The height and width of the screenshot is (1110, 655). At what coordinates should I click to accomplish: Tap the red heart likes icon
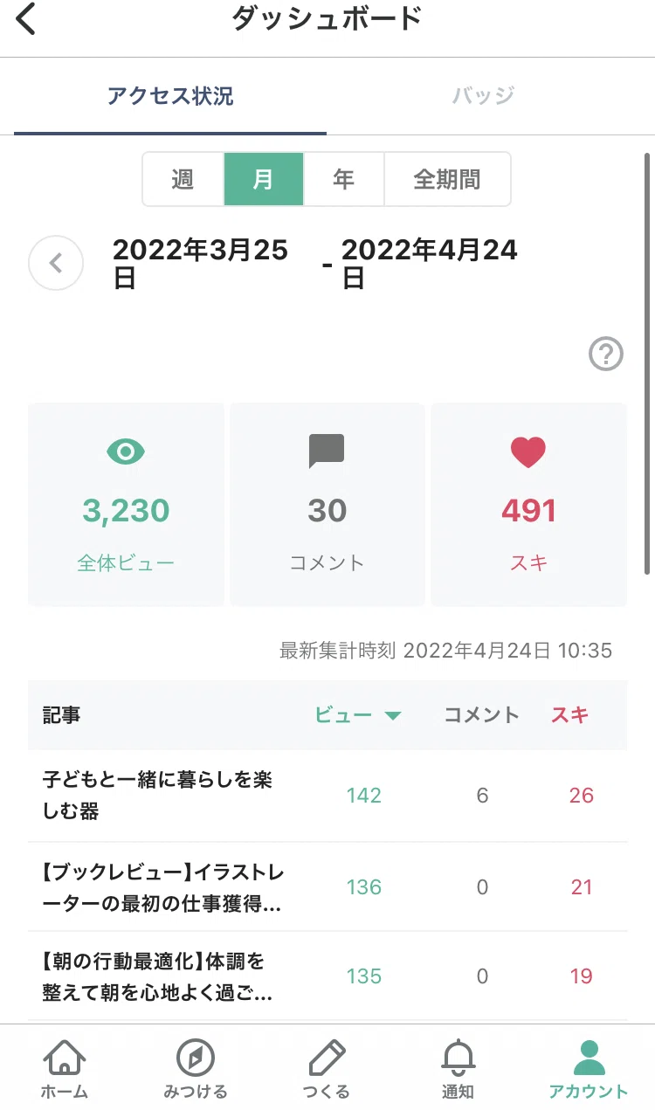[x=528, y=452]
